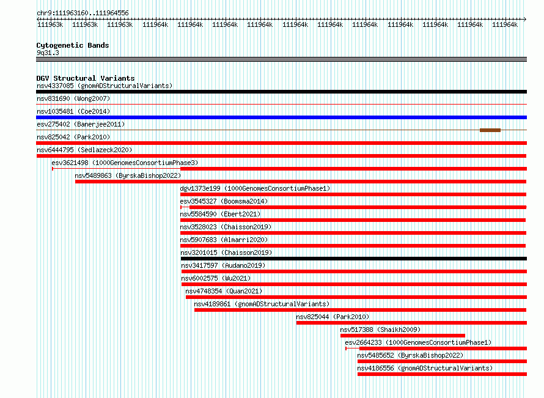Viewport: 544px width, 398px height.
Task: Open esv3621498 1000GenomesConsortiumPhase3 label
Action: coord(125,163)
